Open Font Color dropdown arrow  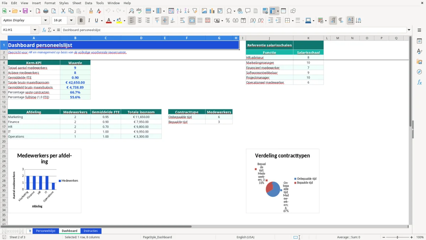pos(114,21)
